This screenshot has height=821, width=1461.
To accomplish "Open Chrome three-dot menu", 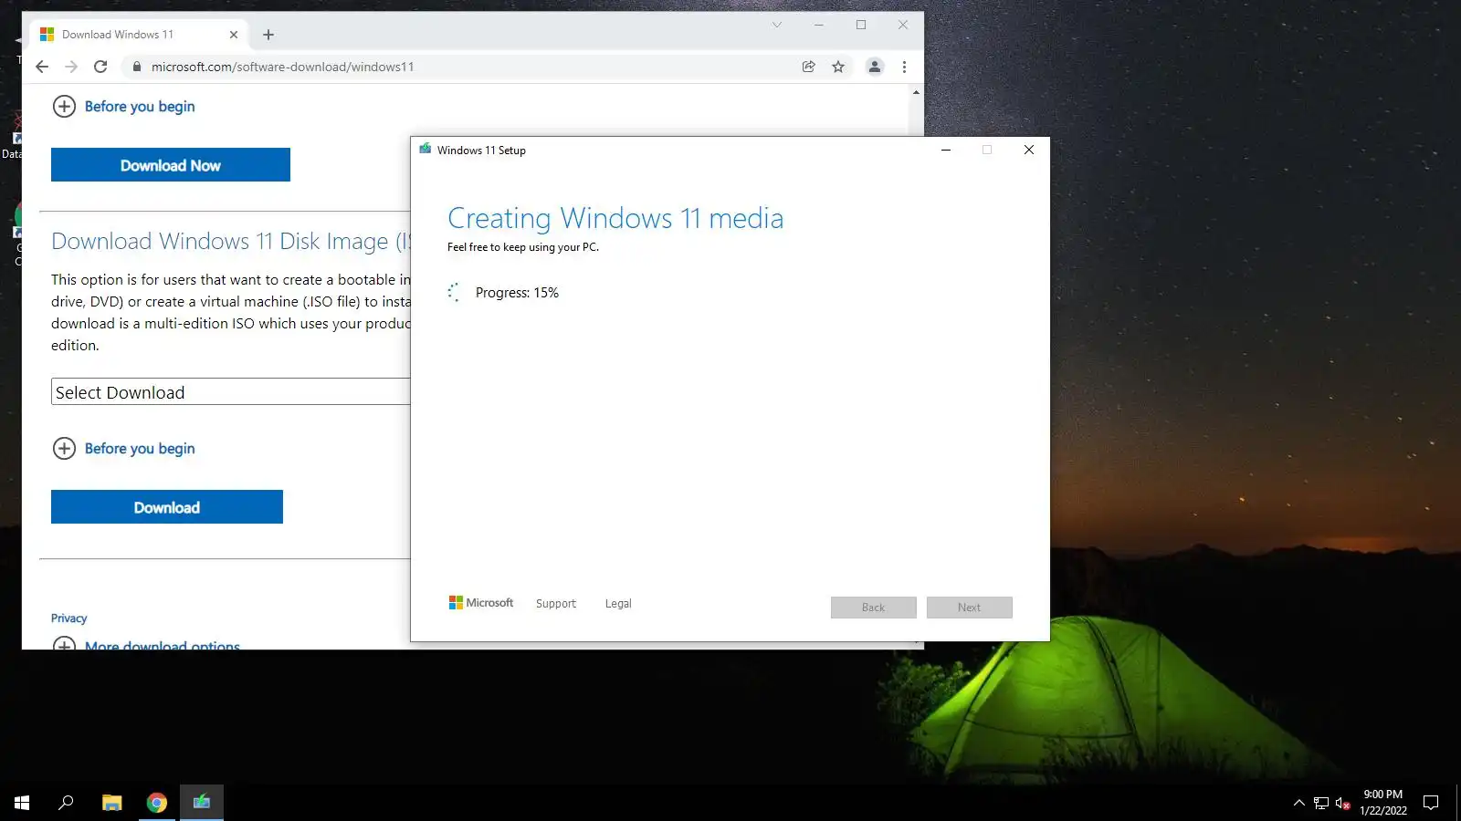I will coord(904,67).
